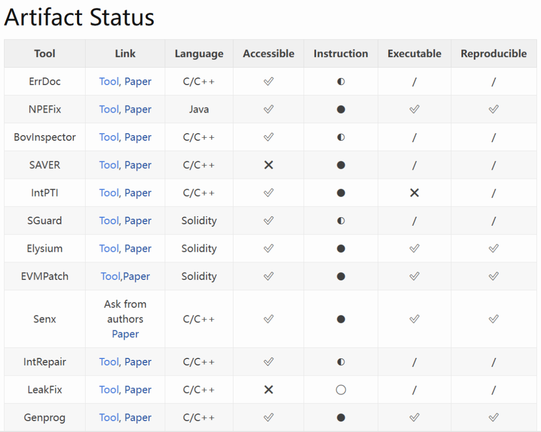This screenshot has height=432, width=541.
Task: Click the empty circle in LeakFix's Instruction column
Action: click(x=341, y=389)
